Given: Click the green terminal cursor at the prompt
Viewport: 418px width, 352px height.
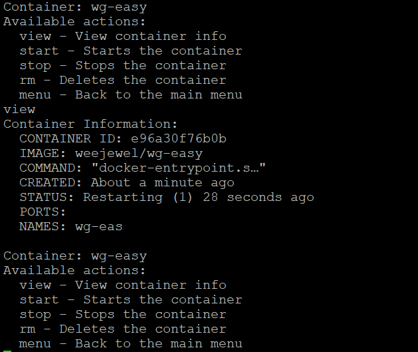Looking at the screenshot, I should [x=7, y=351].
